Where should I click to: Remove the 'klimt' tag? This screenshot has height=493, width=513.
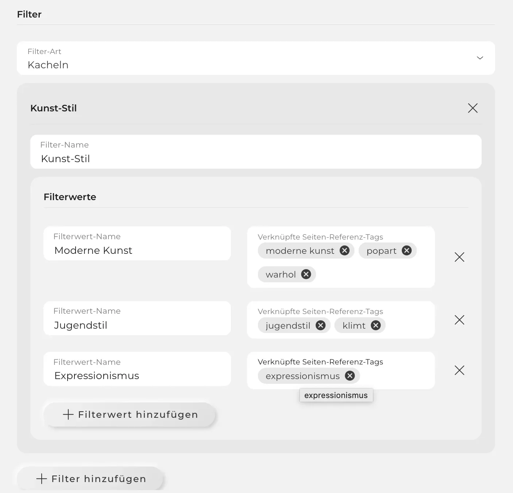375,325
